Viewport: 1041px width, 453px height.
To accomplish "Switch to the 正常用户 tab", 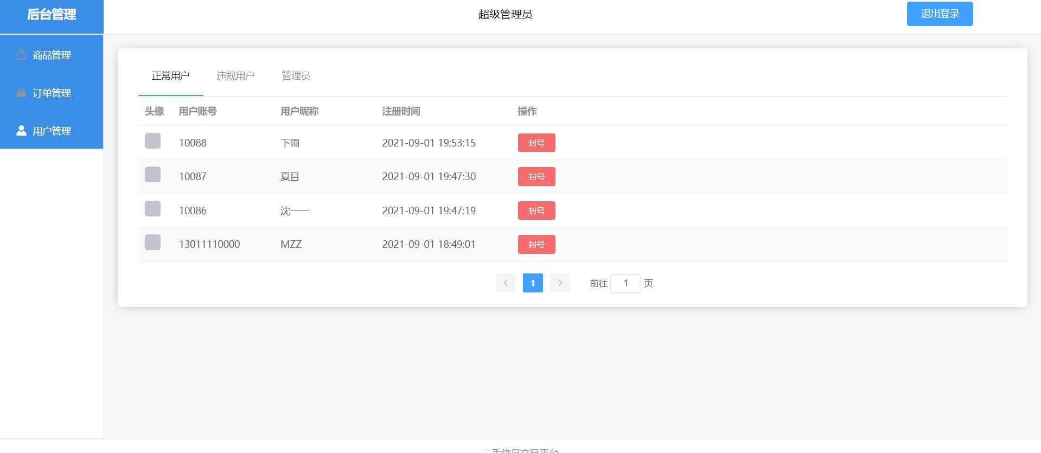I will [170, 76].
